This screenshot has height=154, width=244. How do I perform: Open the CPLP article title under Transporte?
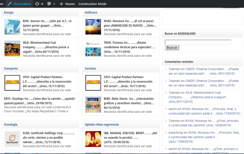coord(47,81)
